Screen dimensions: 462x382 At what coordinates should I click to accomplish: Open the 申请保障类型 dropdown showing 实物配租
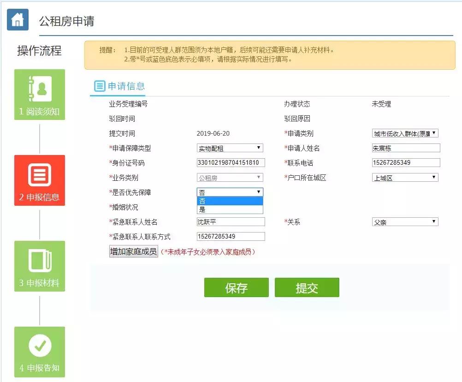tap(230, 148)
